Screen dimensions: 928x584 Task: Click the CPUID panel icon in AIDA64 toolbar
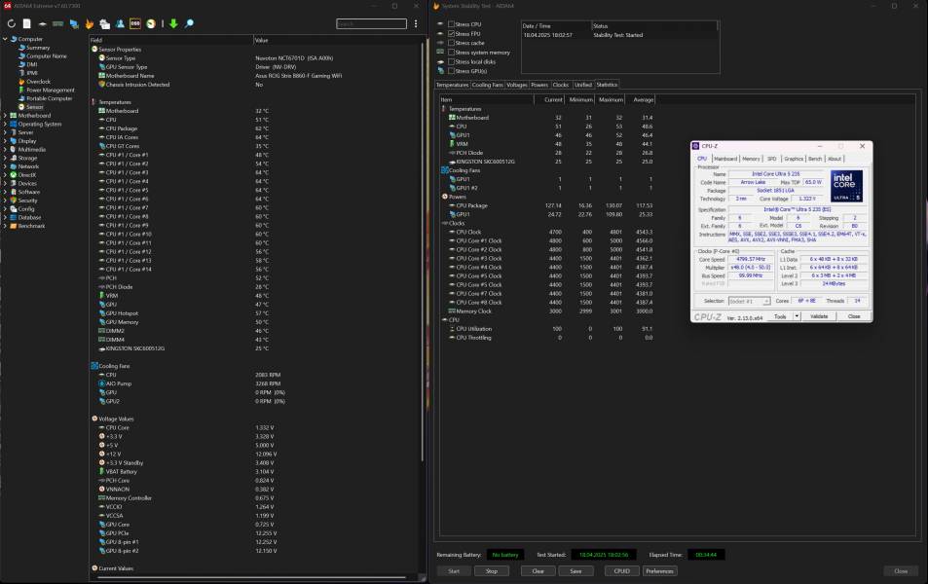[x=105, y=23]
